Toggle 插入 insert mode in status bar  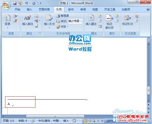click(x=66, y=121)
